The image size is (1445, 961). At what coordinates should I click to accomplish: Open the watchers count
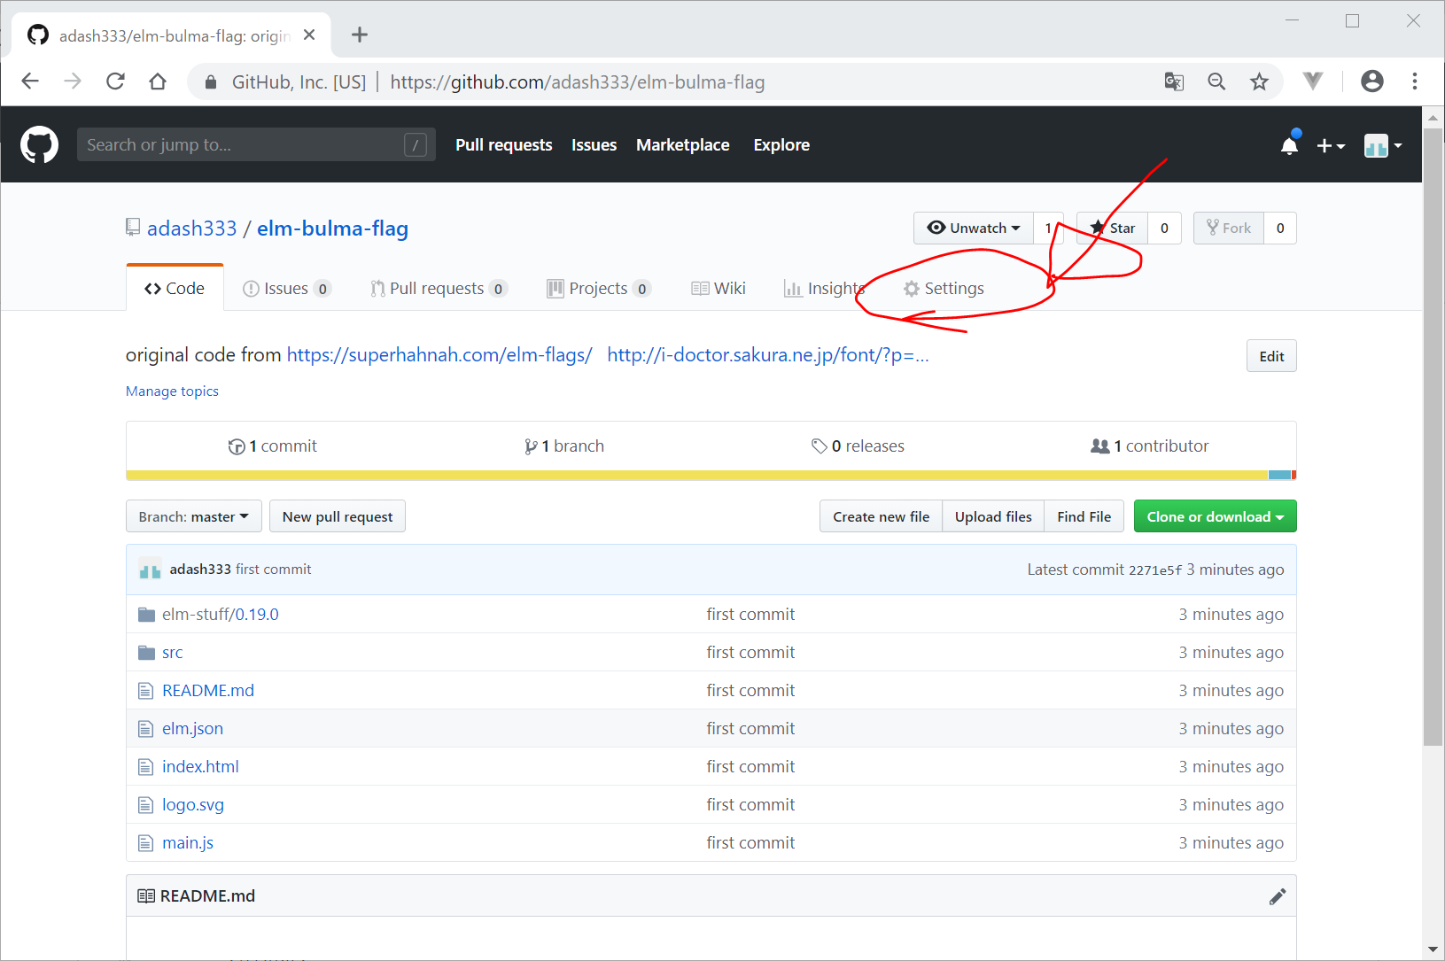coord(1048,229)
